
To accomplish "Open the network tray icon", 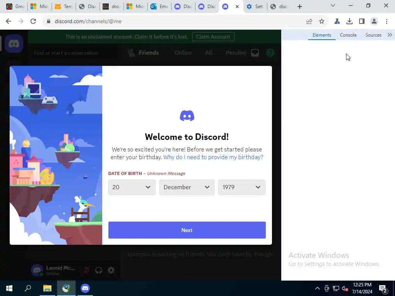I will pos(336,288).
